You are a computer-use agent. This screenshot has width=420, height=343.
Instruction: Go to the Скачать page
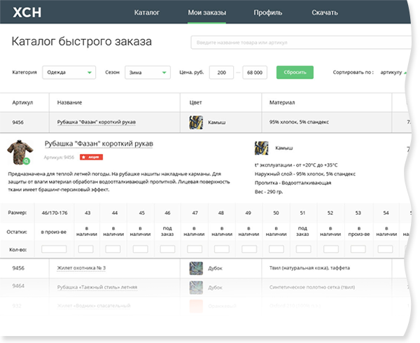tap(325, 13)
